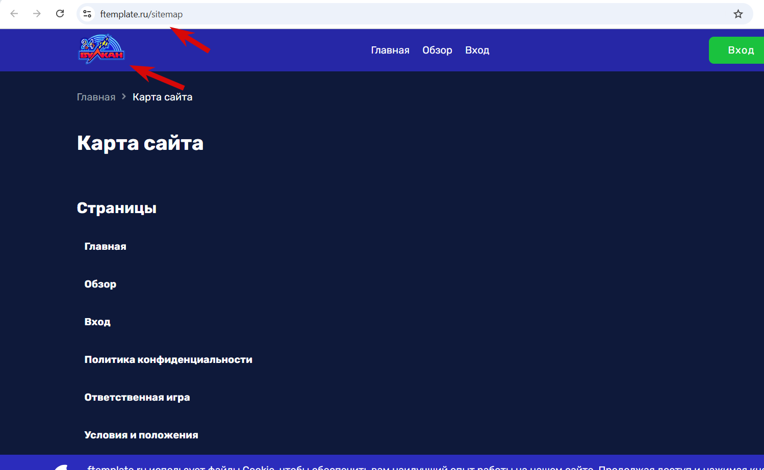764x470 pixels.
Task: Click the Vulkan 24 logo
Action: coord(101,49)
